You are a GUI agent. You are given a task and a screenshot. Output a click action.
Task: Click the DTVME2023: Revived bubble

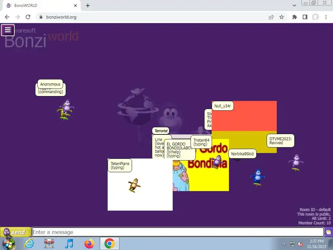point(281,141)
